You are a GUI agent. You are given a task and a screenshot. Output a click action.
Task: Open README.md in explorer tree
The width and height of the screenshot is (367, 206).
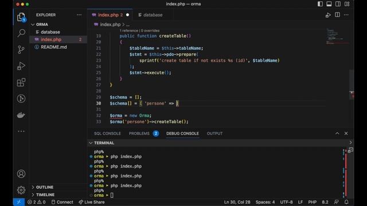[58, 47]
